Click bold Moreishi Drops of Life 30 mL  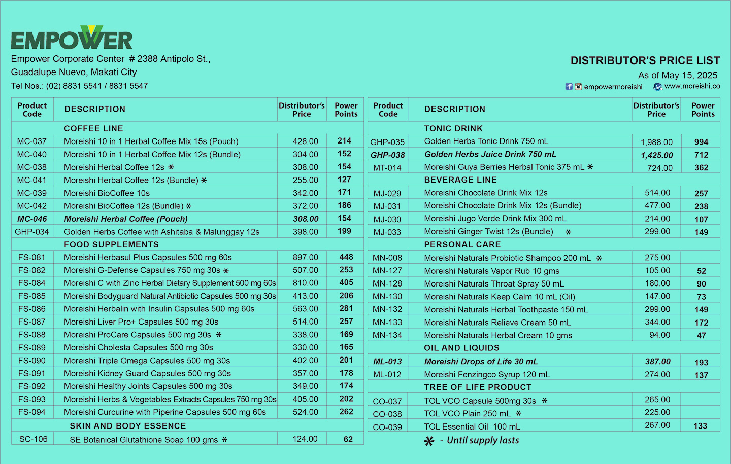point(481,362)
